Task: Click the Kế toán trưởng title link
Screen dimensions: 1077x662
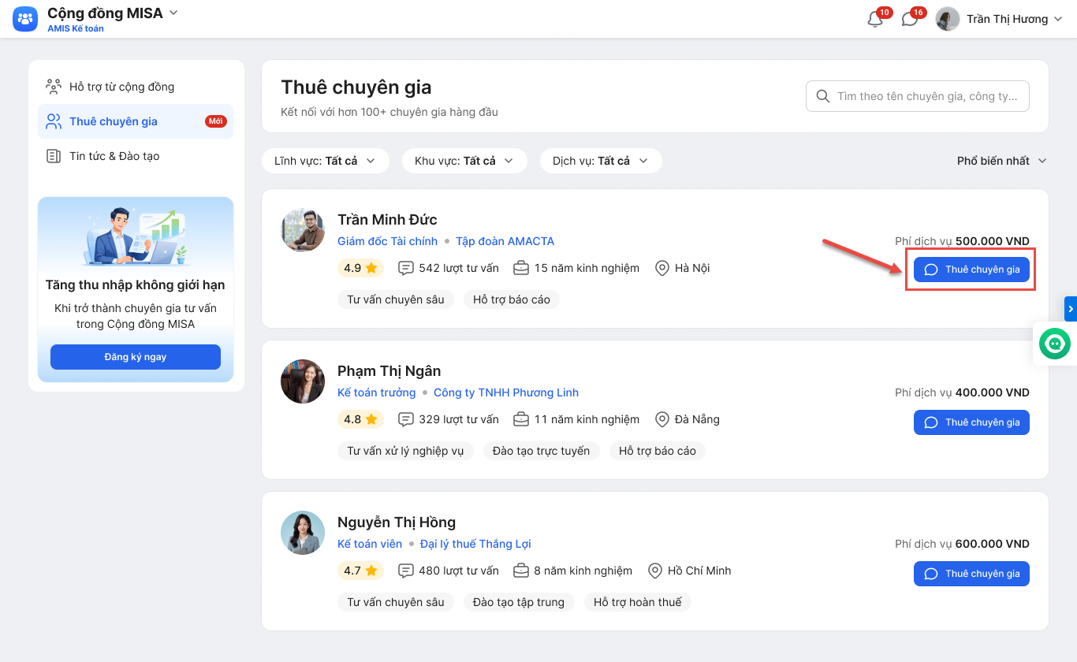Action: (x=376, y=392)
